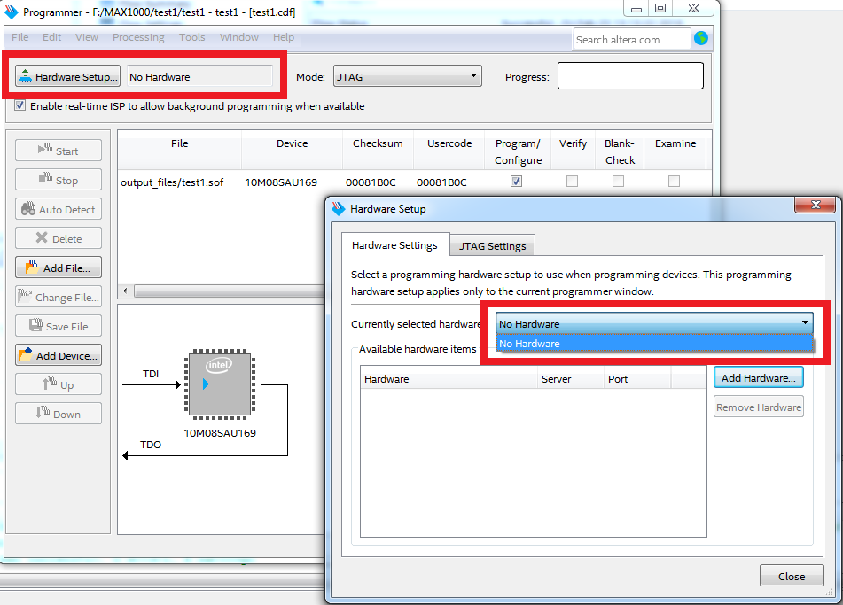Move selected device Up

59,384
